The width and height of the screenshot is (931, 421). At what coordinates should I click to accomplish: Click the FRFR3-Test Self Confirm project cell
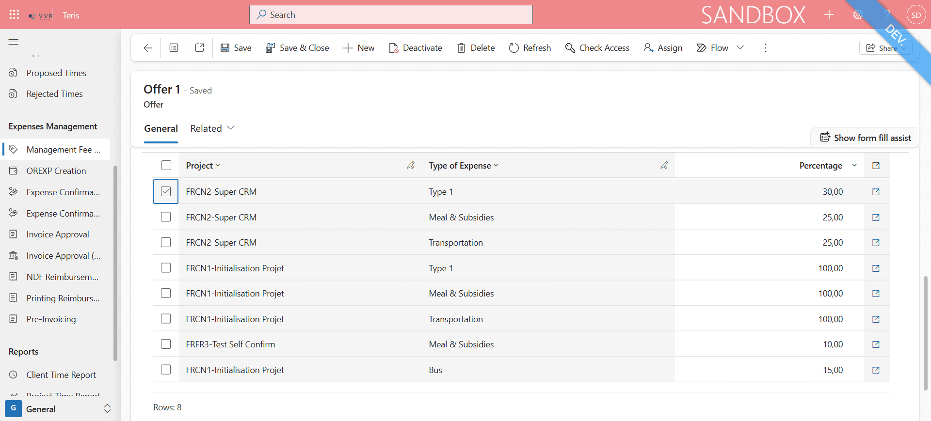[x=230, y=344]
